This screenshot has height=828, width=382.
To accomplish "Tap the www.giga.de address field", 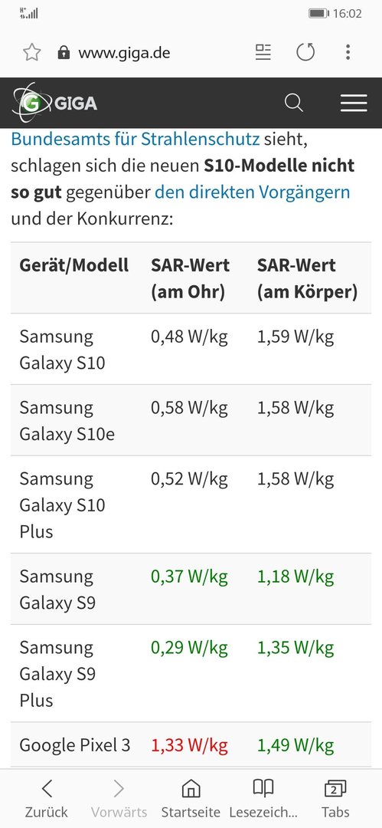I will [x=125, y=53].
